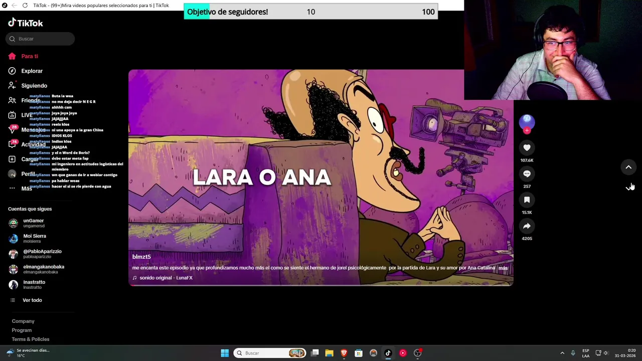Click the Cargar upload plus icon

12,159
